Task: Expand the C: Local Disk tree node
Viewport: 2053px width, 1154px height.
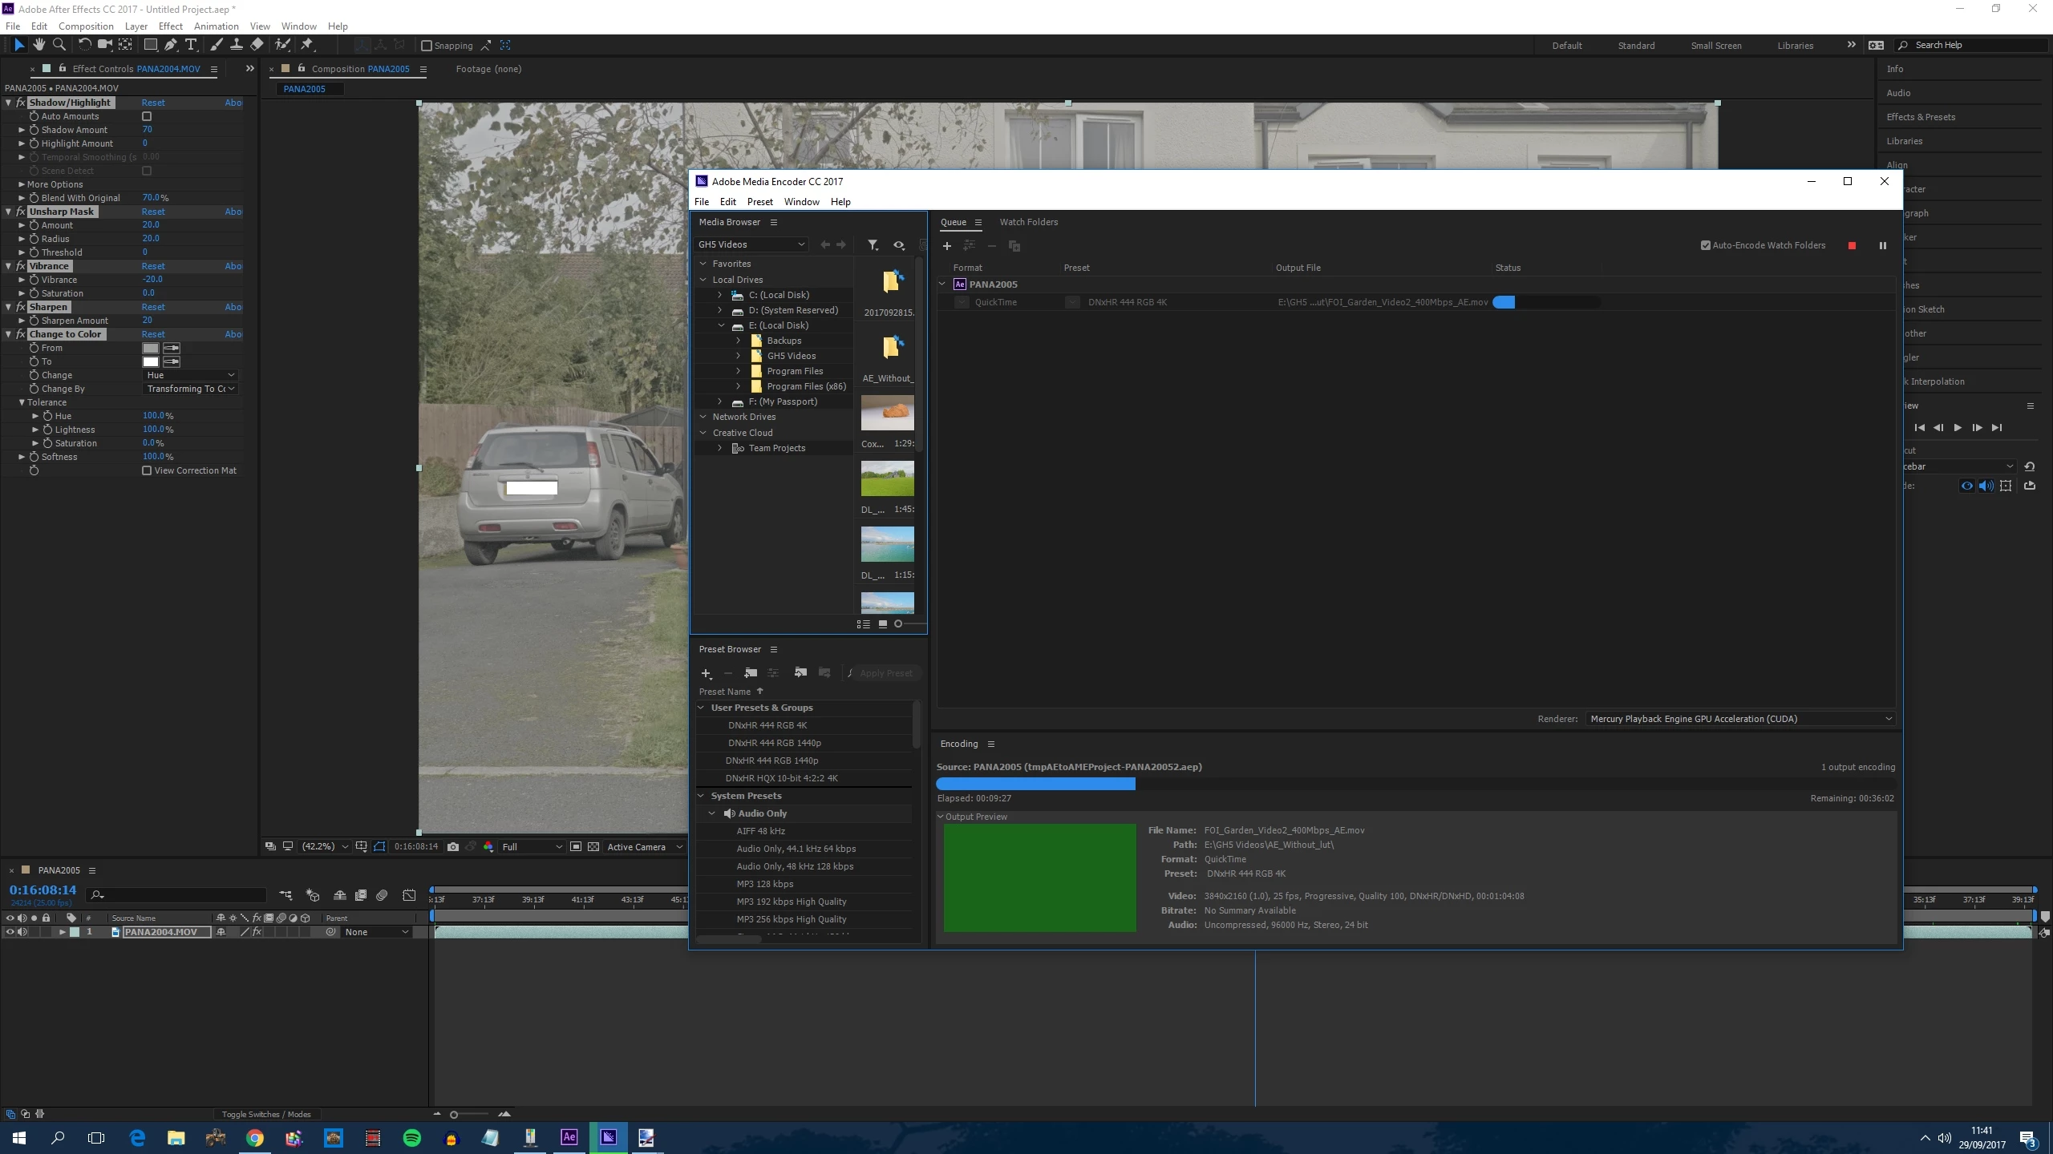Action: click(x=719, y=295)
